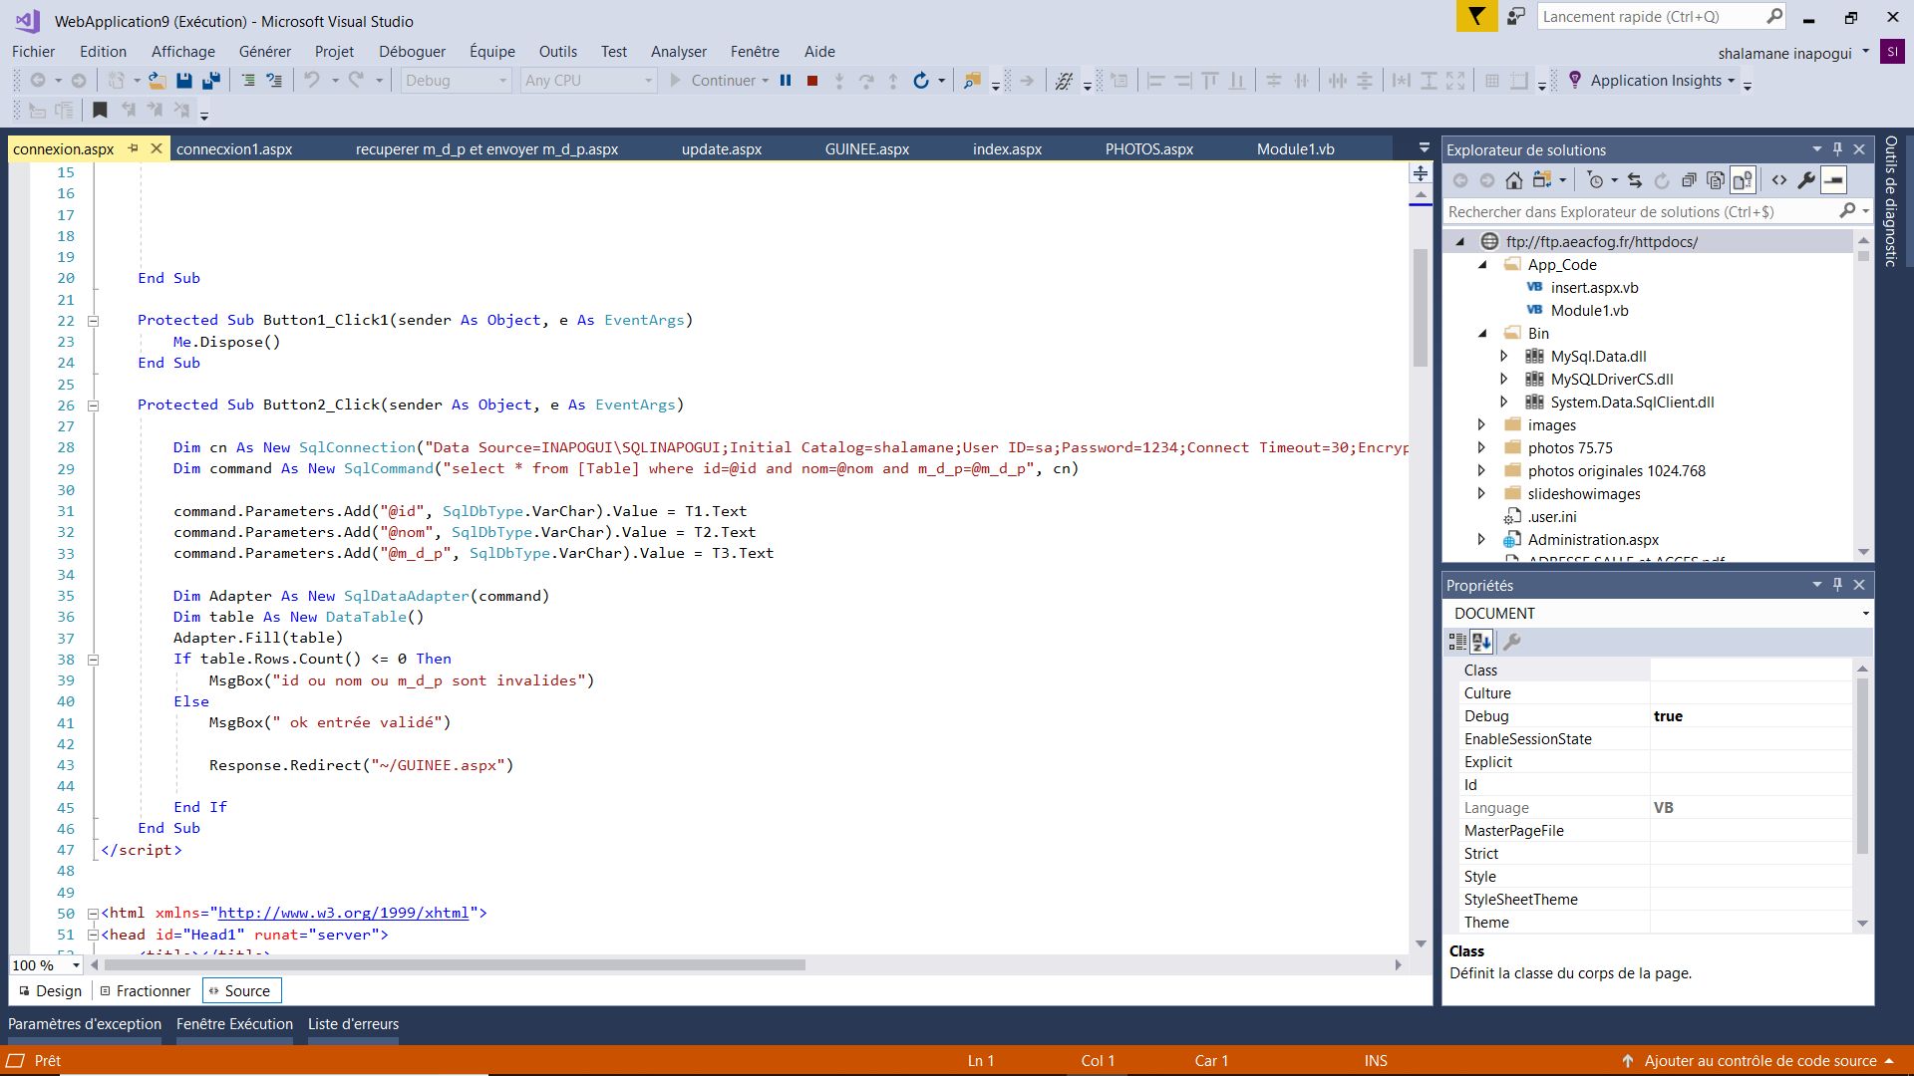Click the notifications flag icon in title bar

[1476, 17]
